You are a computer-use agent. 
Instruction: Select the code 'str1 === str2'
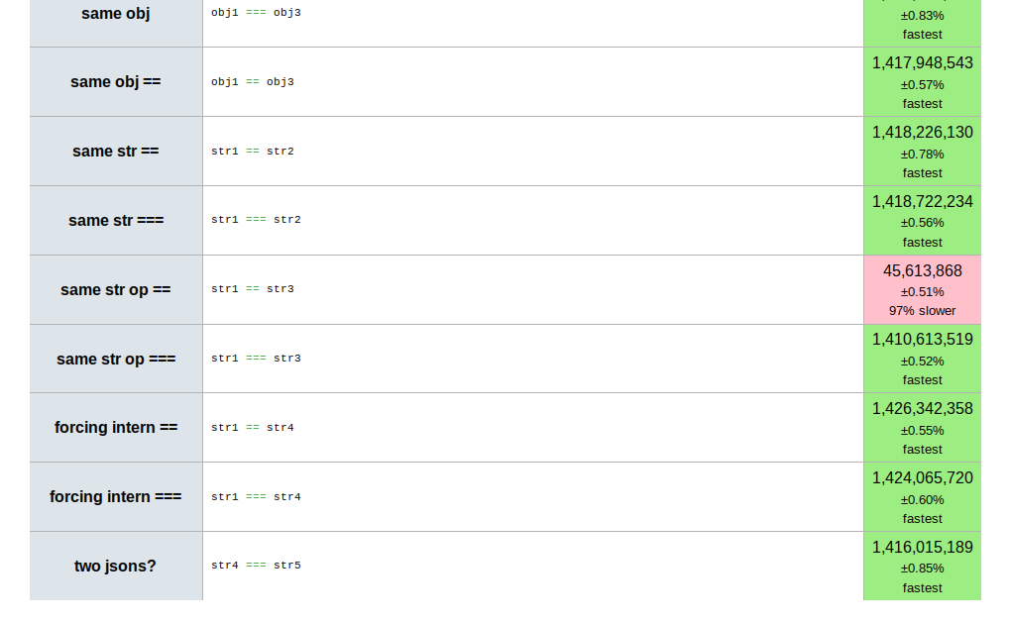(x=256, y=219)
